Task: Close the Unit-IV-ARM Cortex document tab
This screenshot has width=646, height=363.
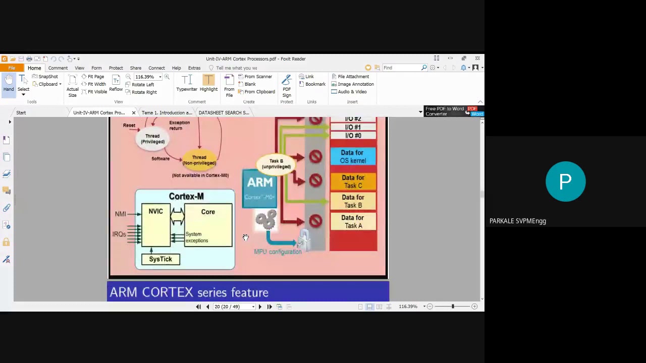Action: 133,112
